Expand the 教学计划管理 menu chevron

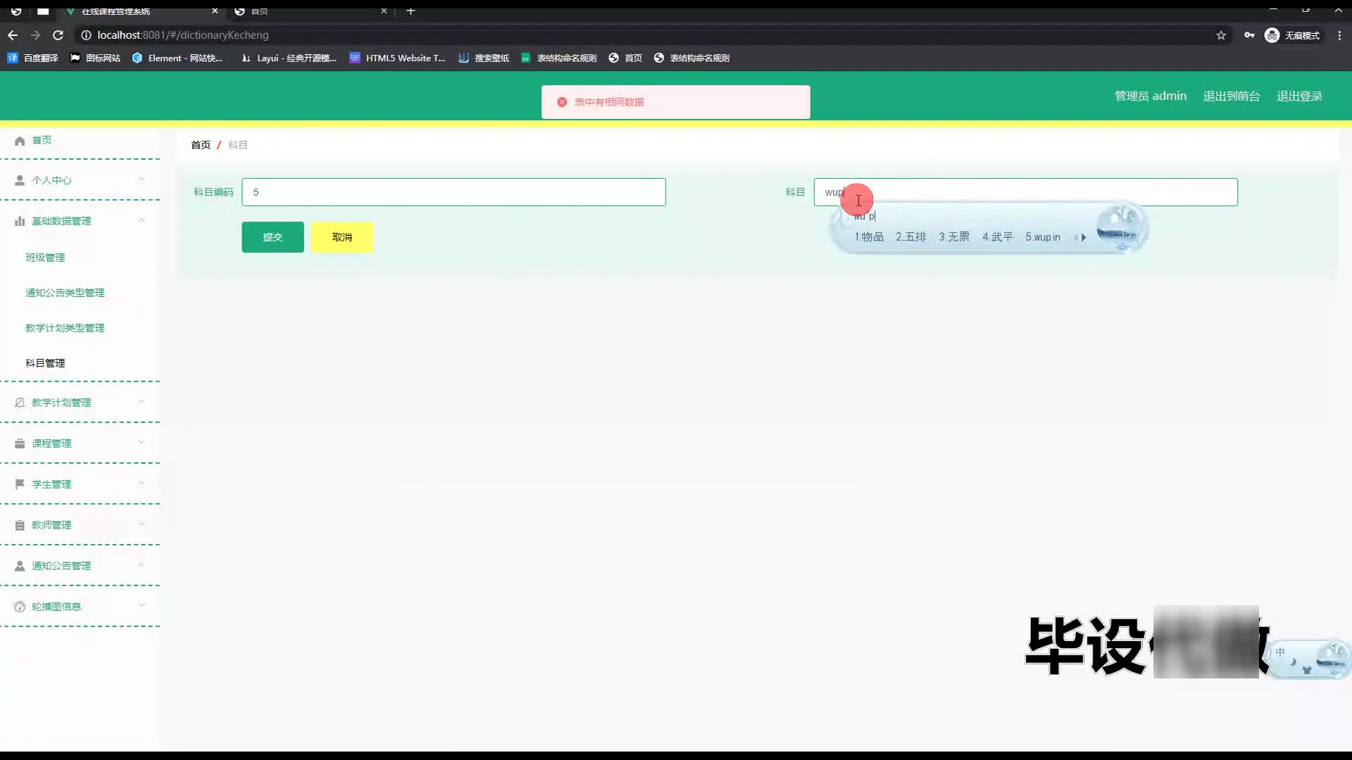click(x=142, y=402)
